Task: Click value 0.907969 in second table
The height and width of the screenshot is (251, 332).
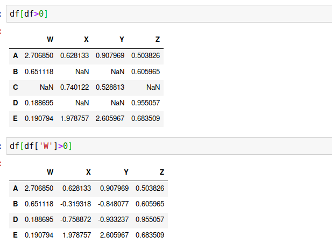Action: [114, 188]
